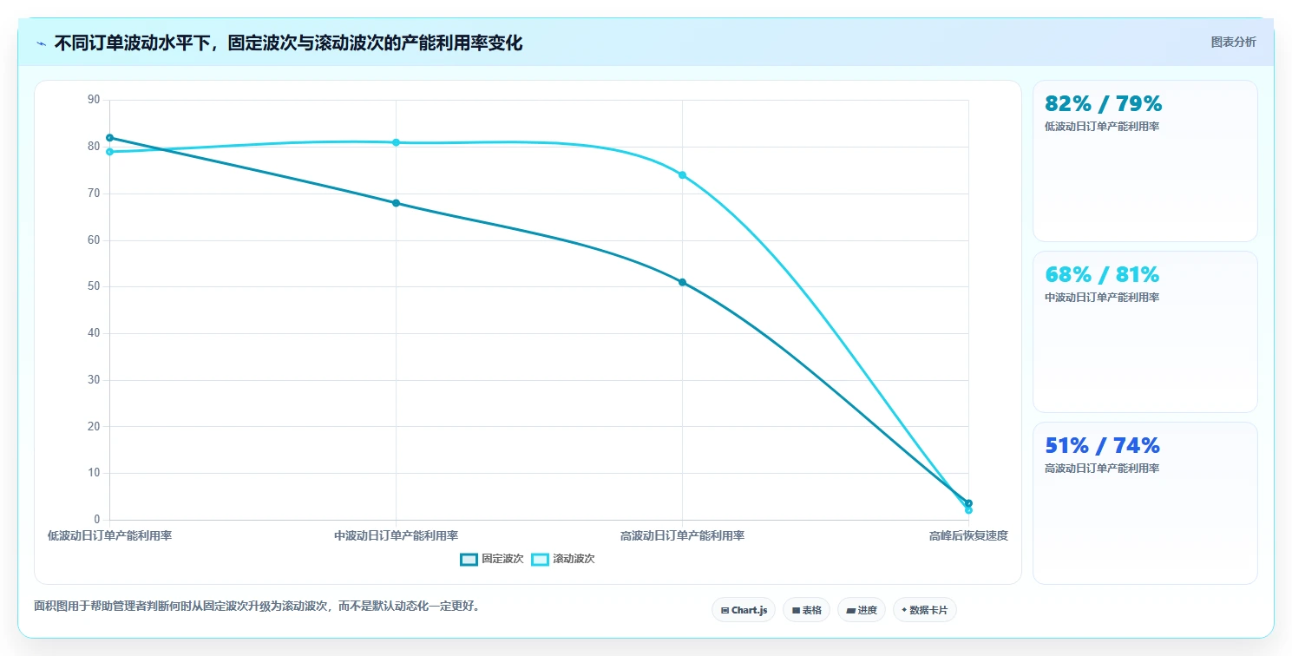Click the lightning icon beside the chart title
Screen dimensions: 1292x656
[41, 43]
